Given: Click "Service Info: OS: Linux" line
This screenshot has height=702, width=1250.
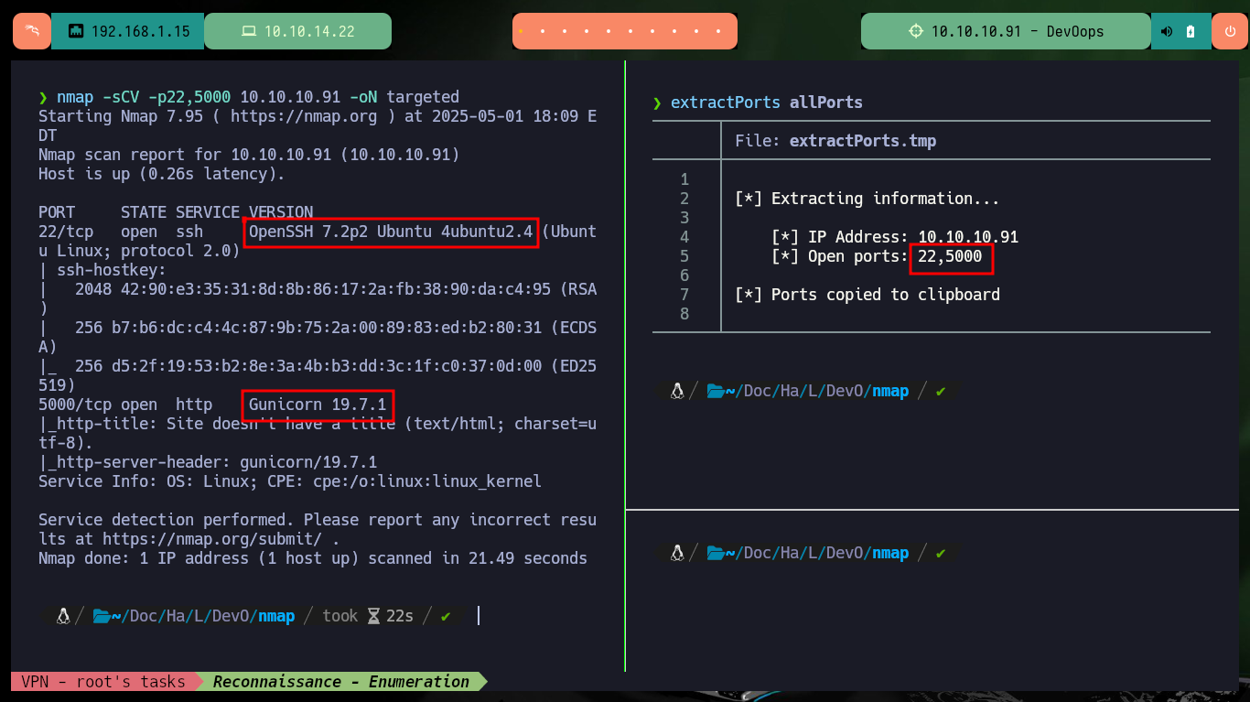Looking at the screenshot, I should click(290, 481).
